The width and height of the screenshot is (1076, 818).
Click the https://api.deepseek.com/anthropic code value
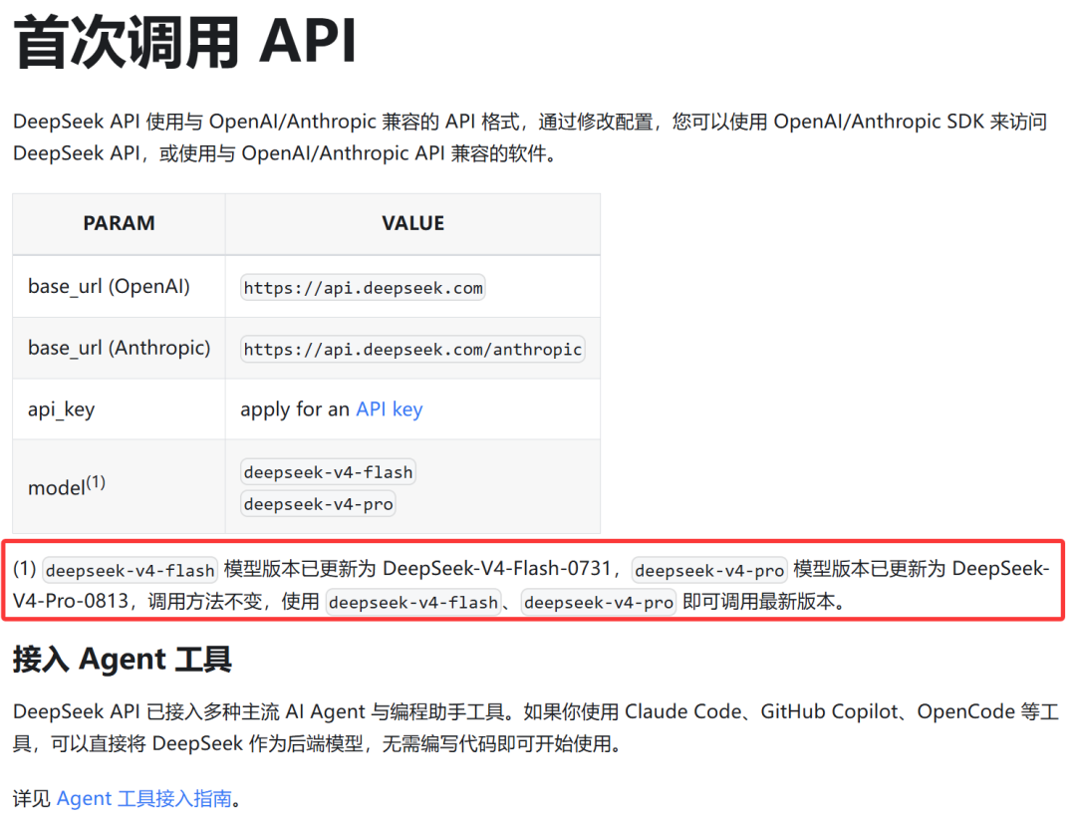412,350
